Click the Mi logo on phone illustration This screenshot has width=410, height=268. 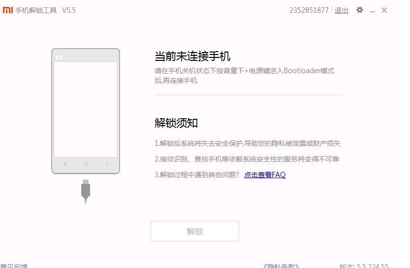pos(59,57)
